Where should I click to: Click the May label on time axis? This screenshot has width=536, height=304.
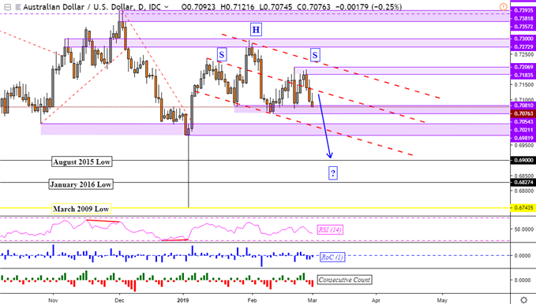442,300
